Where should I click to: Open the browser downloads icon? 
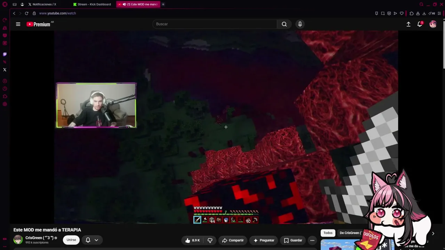tap(424, 14)
